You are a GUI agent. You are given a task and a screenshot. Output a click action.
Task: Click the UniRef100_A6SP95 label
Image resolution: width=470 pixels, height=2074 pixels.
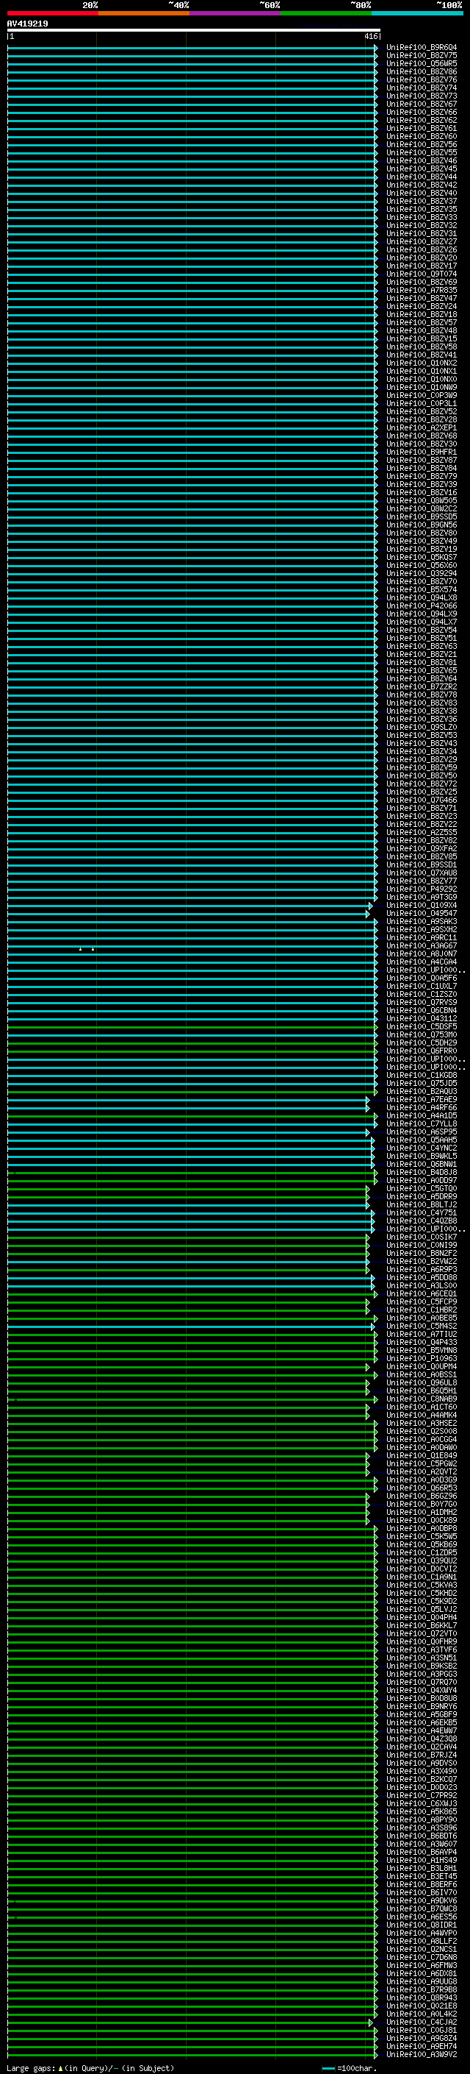(422, 1132)
